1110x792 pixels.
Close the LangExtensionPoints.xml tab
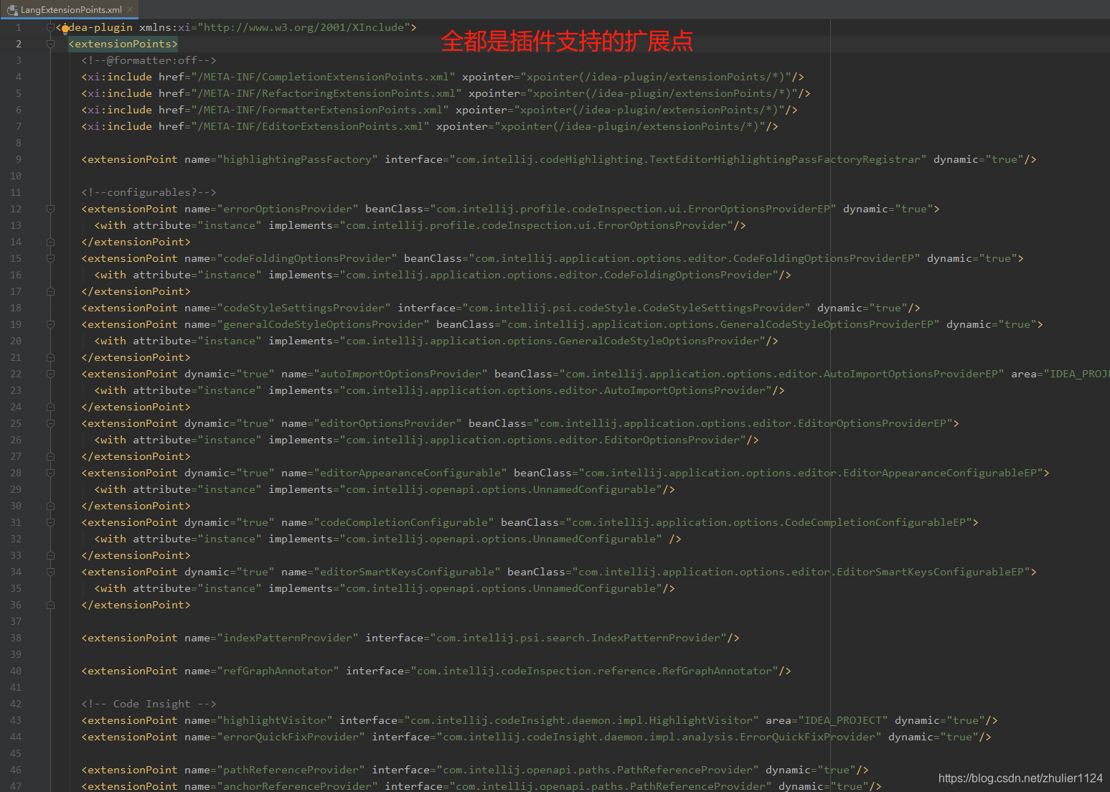pyautogui.click(x=130, y=9)
